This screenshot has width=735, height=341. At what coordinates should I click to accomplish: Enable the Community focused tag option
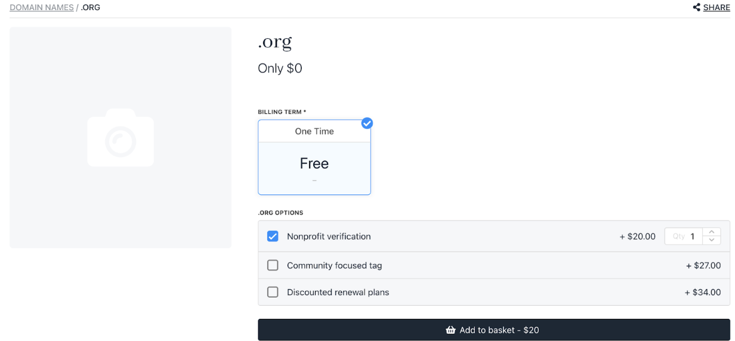pos(273,265)
